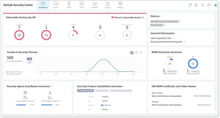
Task: Click the peak of the threats trend line
Action: 104,59
